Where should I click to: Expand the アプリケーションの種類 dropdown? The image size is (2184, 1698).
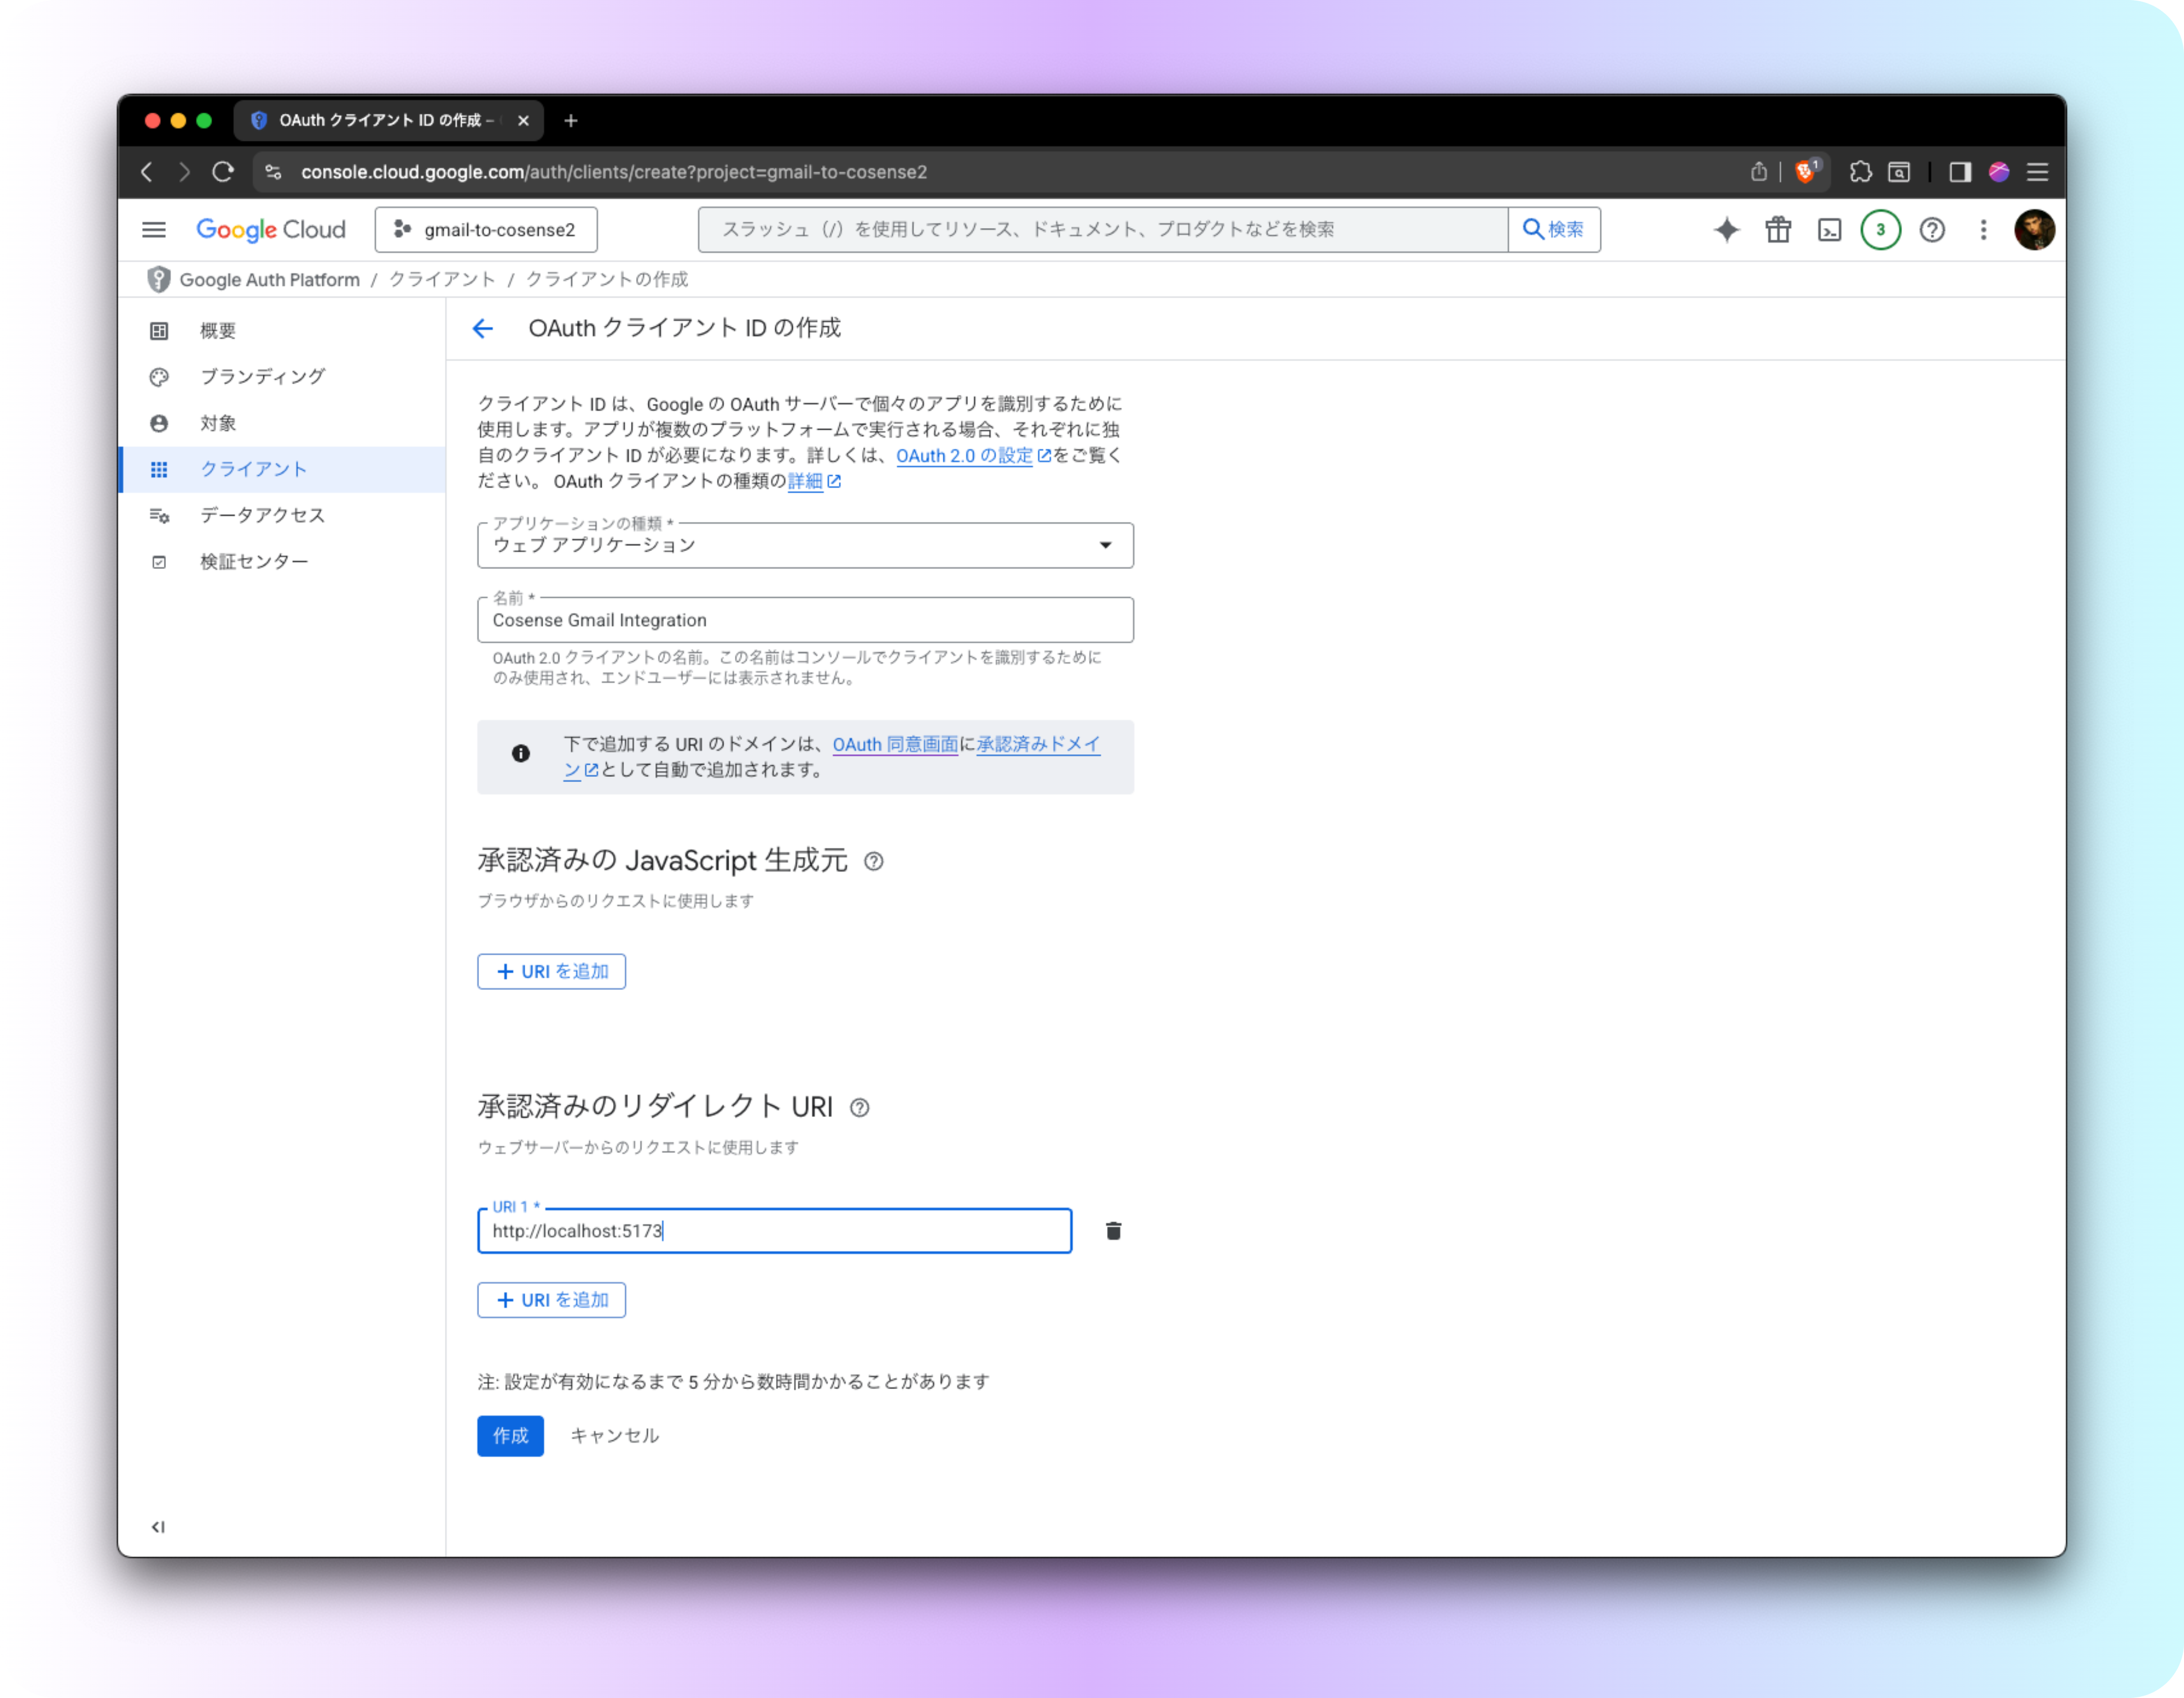coord(805,546)
